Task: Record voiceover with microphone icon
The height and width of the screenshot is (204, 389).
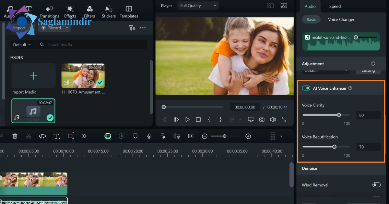Action: point(149,136)
